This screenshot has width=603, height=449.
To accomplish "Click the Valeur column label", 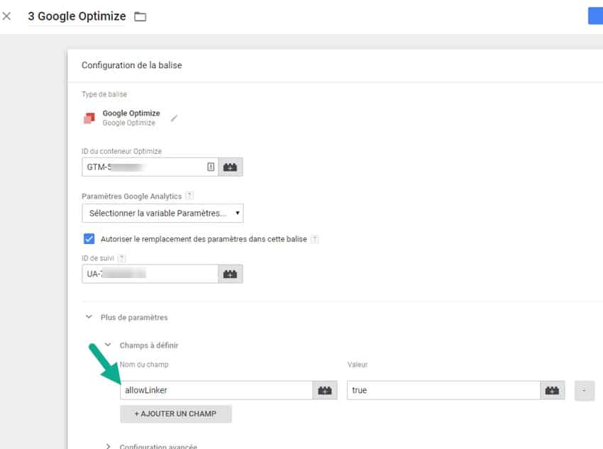I will click(x=358, y=365).
